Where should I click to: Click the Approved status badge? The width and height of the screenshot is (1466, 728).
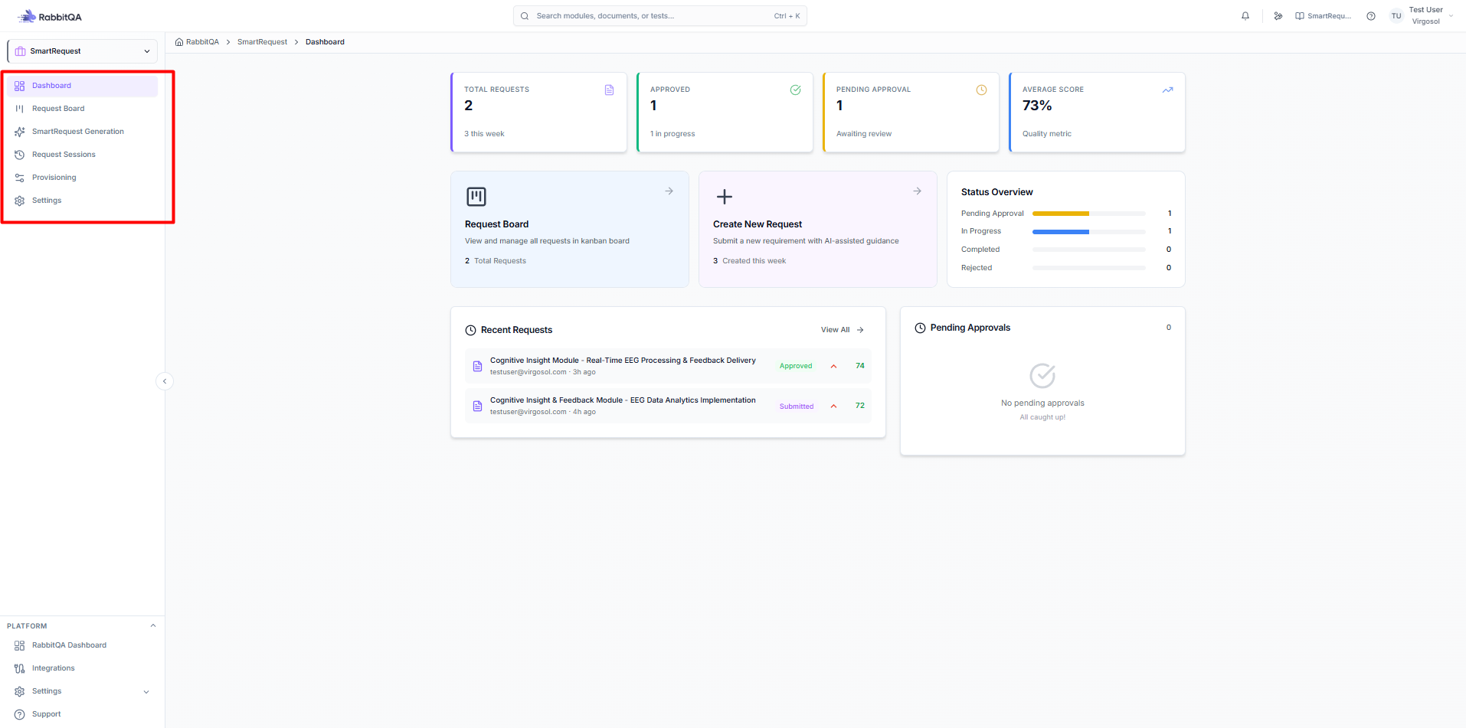pos(796,367)
